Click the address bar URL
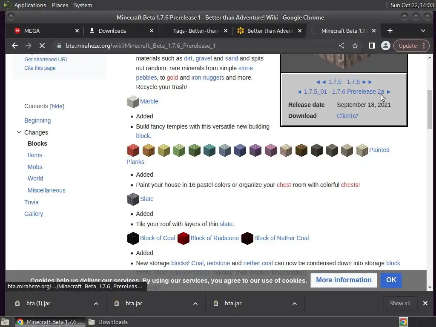The width and height of the screenshot is (436, 327). click(141, 46)
